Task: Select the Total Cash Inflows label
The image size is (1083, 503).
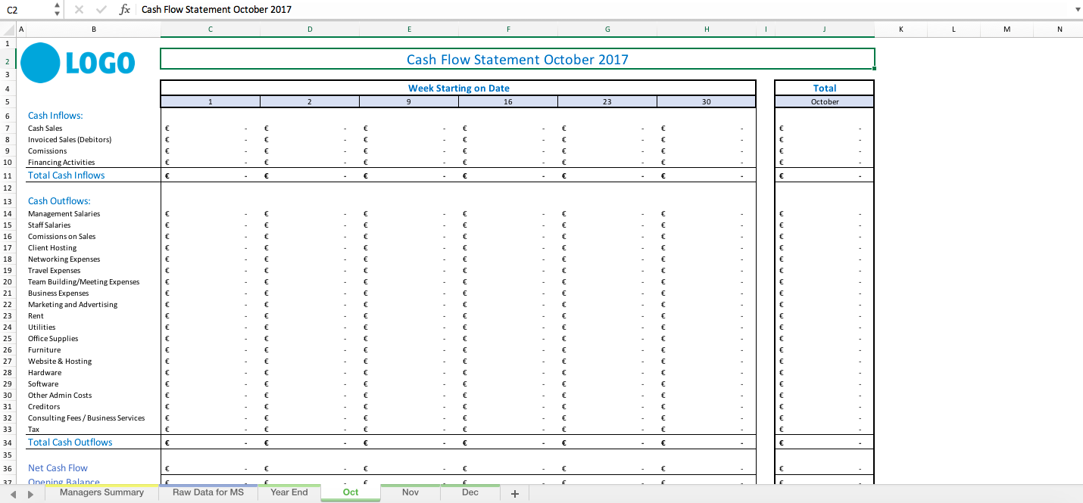Action: 66,175
